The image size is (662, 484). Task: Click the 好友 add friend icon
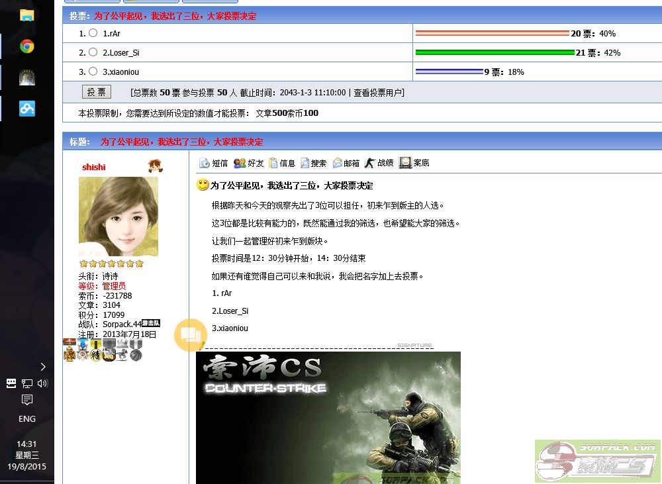coord(240,163)
